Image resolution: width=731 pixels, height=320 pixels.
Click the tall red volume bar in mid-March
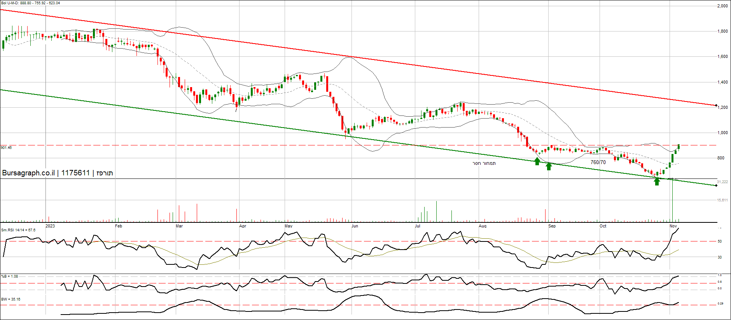[197, 212]
